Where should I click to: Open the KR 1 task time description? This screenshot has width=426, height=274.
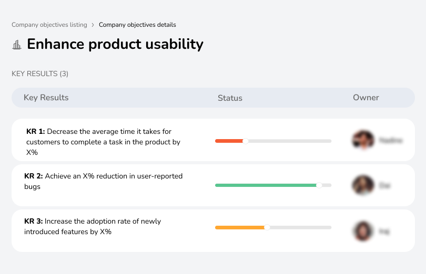pos(103,142)
